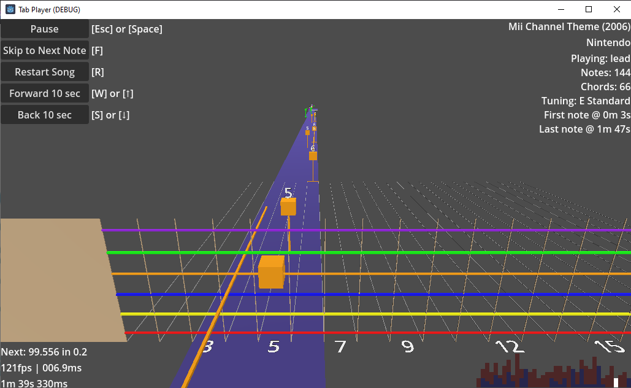Click the 'Playing: lead' label
The width and height of the screenshot is (631, 388).
coord(600,58)
